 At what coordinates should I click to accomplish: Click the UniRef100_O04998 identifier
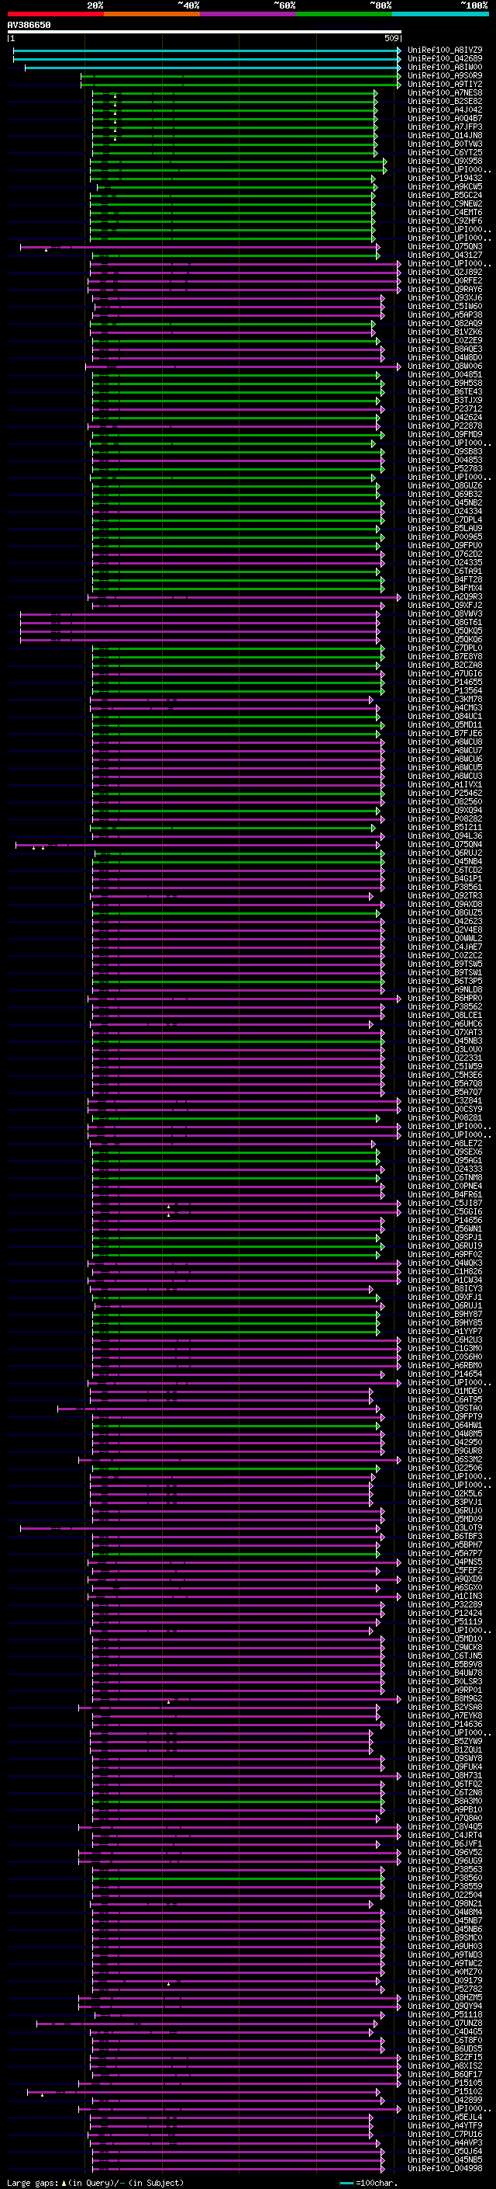click(x=445, y=2169)
